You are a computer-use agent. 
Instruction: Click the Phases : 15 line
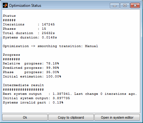click(24, 29)
